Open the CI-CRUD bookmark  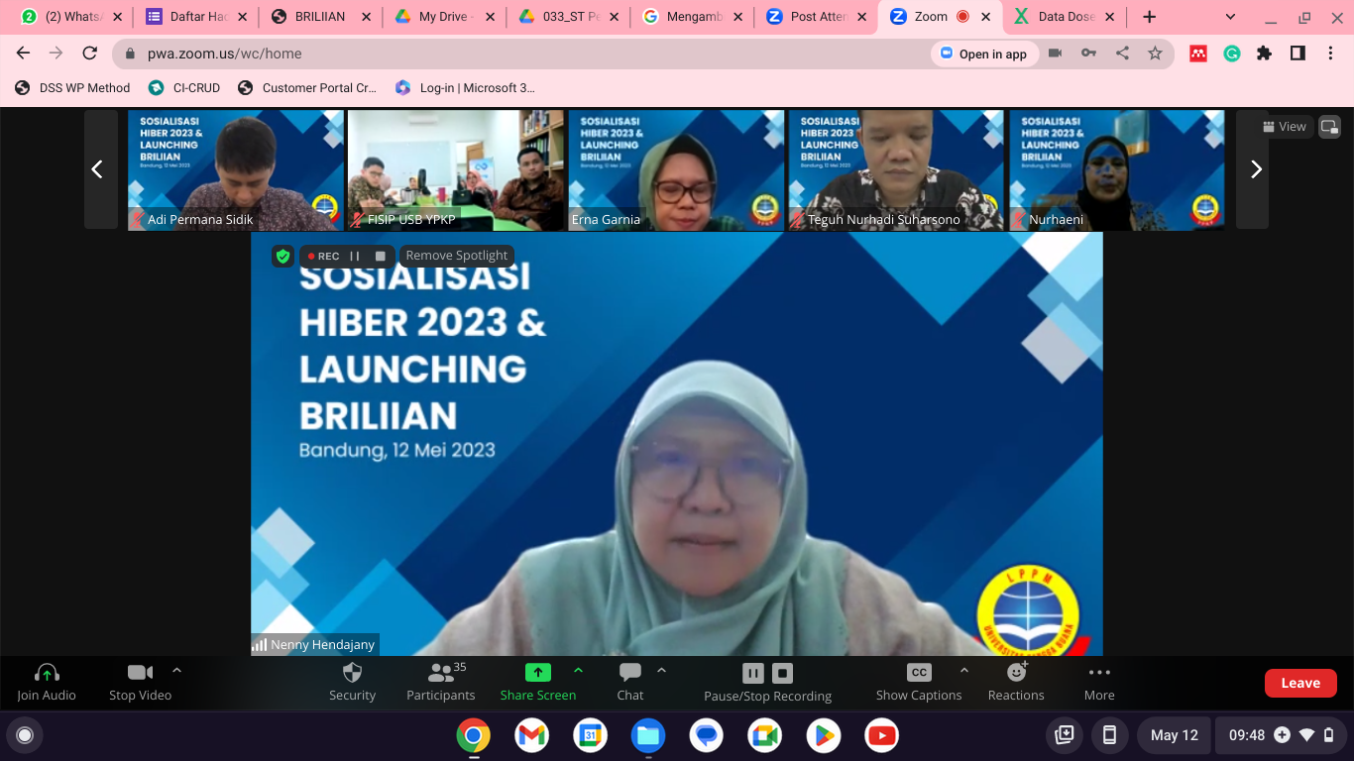184,88
